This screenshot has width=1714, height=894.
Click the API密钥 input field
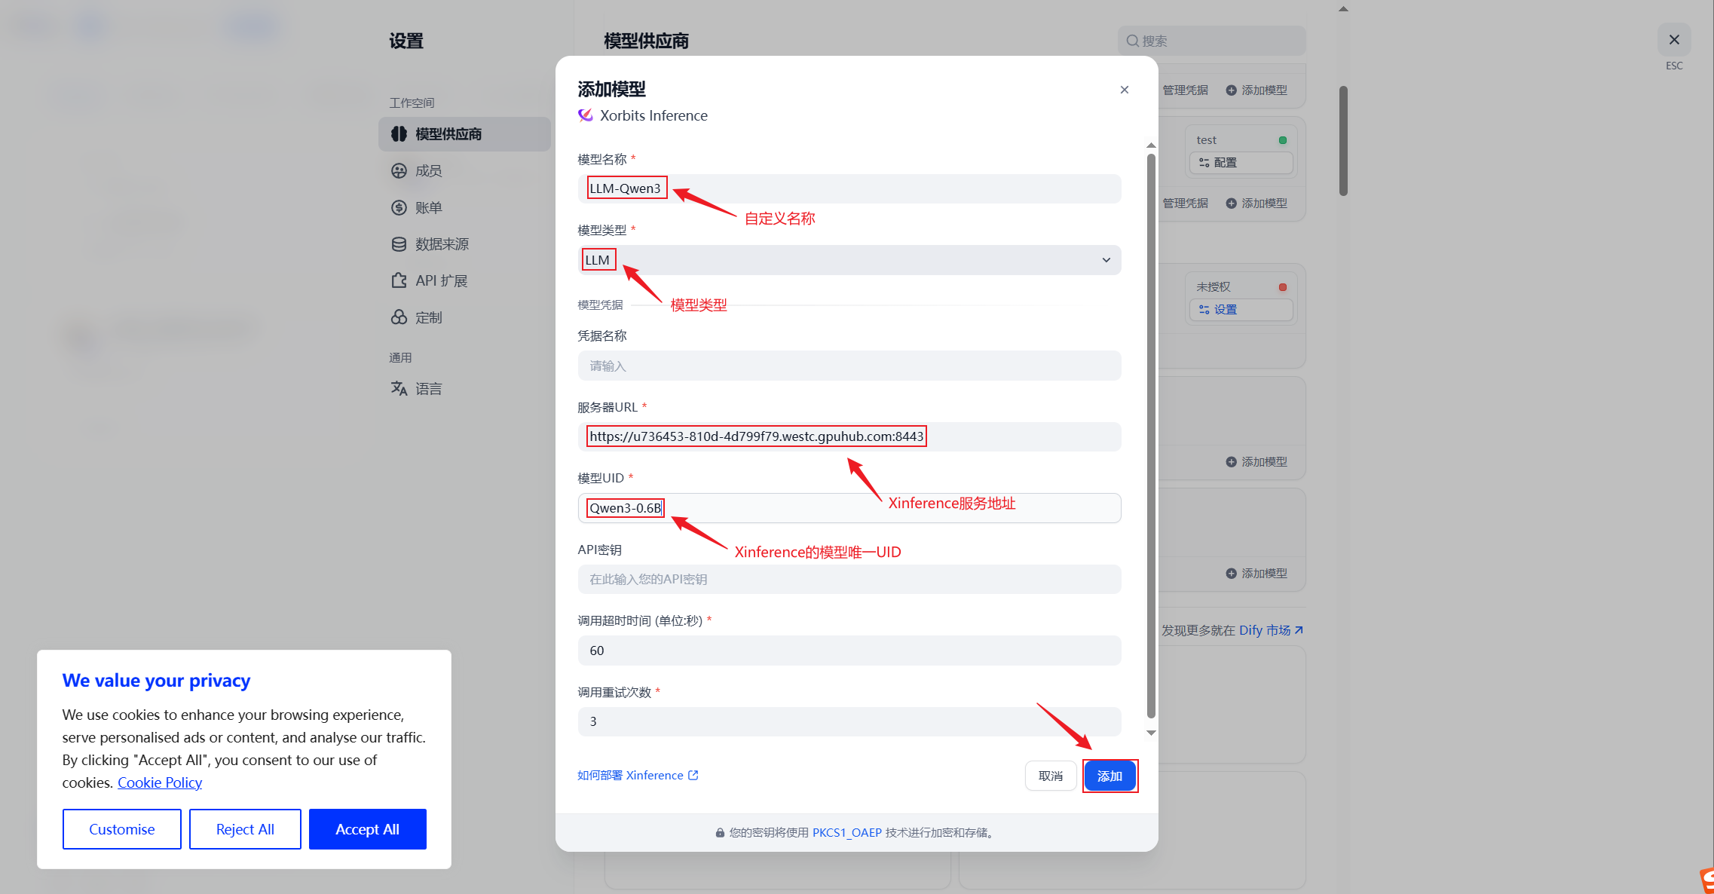point(849,579)
